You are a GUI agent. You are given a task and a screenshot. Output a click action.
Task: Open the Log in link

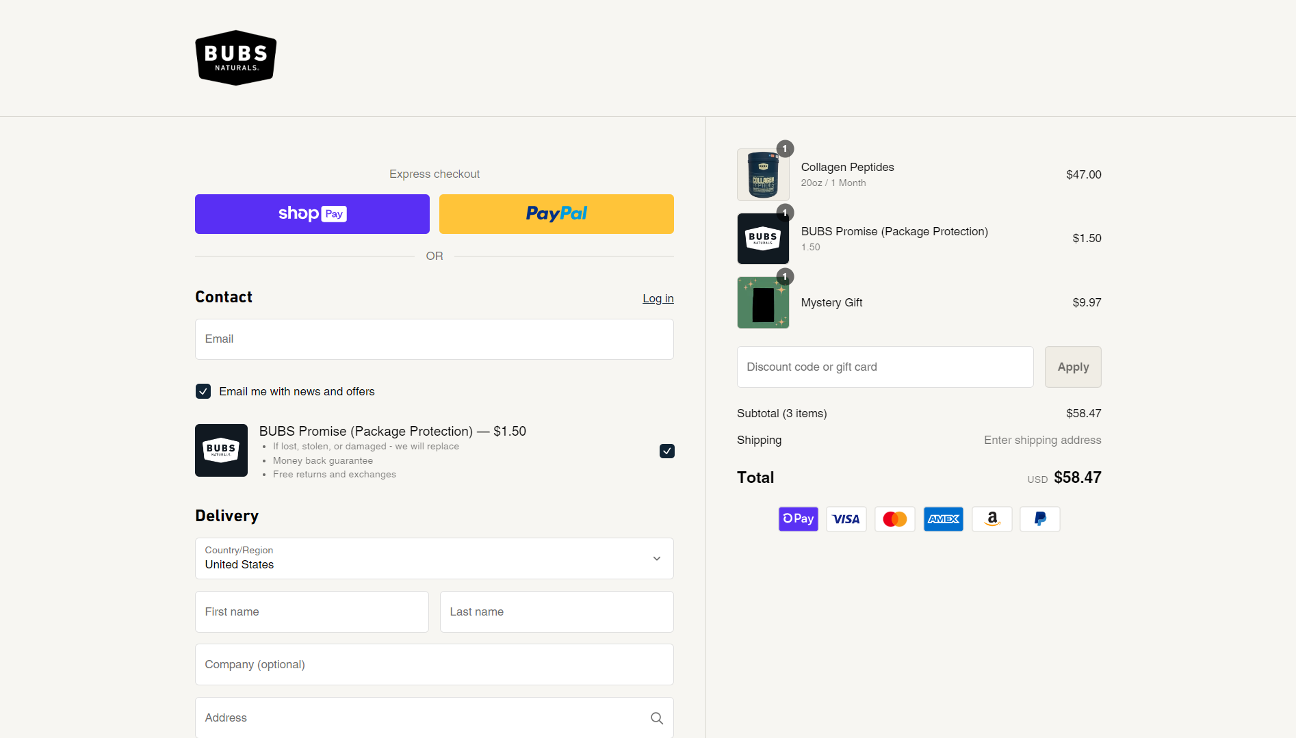click(x=658, y=298)
